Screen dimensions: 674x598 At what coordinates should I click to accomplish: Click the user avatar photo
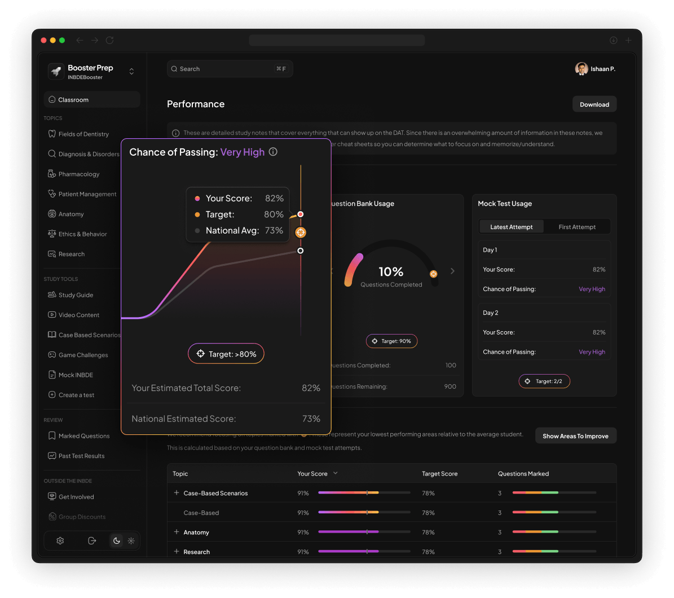point(582,69)
